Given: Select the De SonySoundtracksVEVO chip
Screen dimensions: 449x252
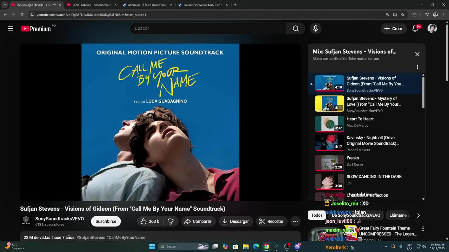Looking at the screenshot, I should [x=356, y=216].
